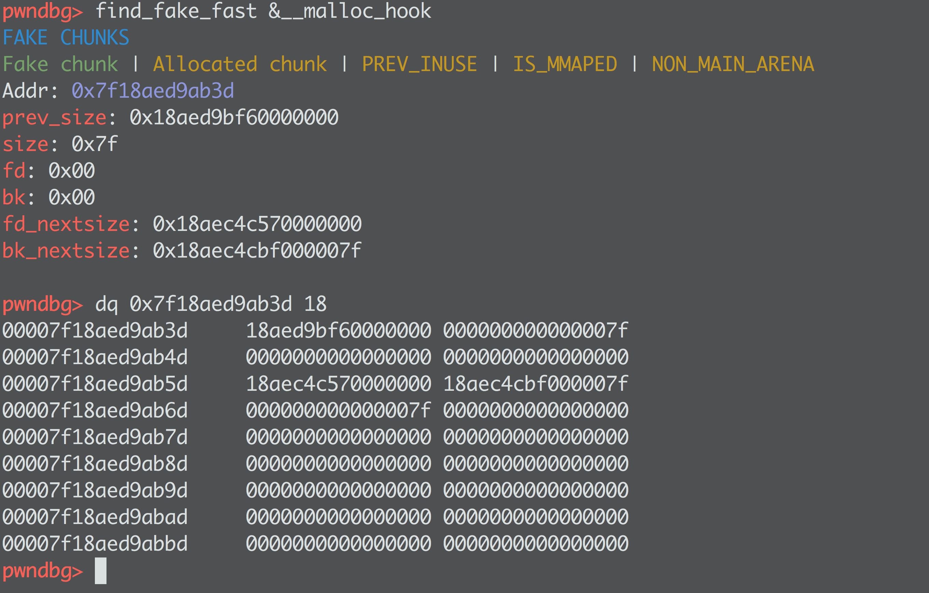Click the prev_size field label
Screen dimensions: 929x593
[x=54, y=118]
